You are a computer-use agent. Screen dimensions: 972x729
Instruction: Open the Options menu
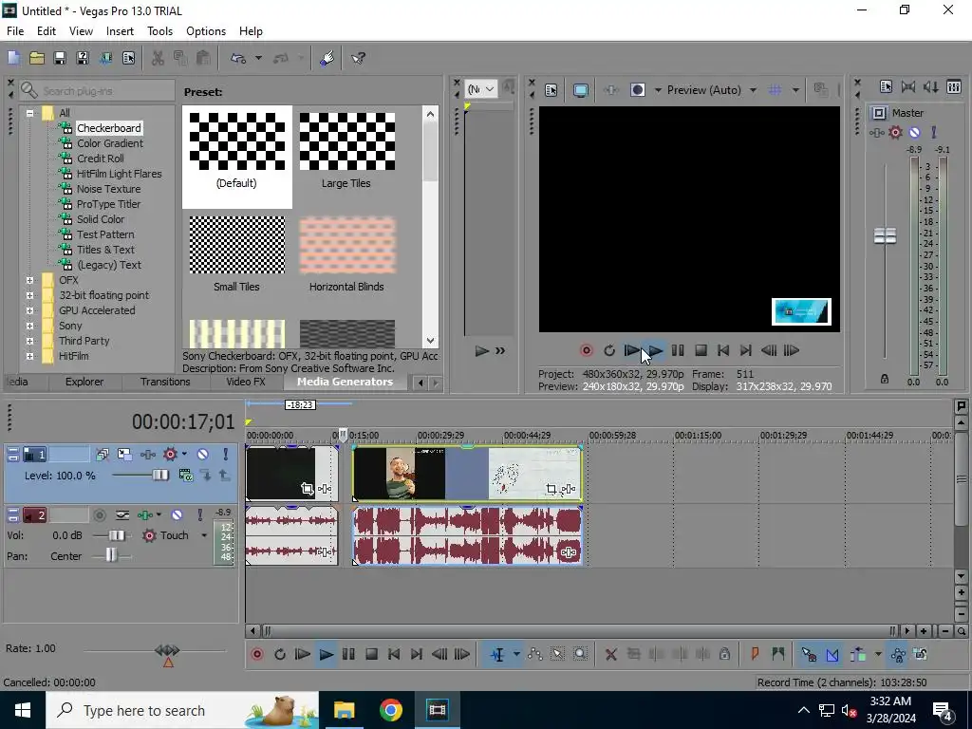pyautogui.click(x=206, y=31)
